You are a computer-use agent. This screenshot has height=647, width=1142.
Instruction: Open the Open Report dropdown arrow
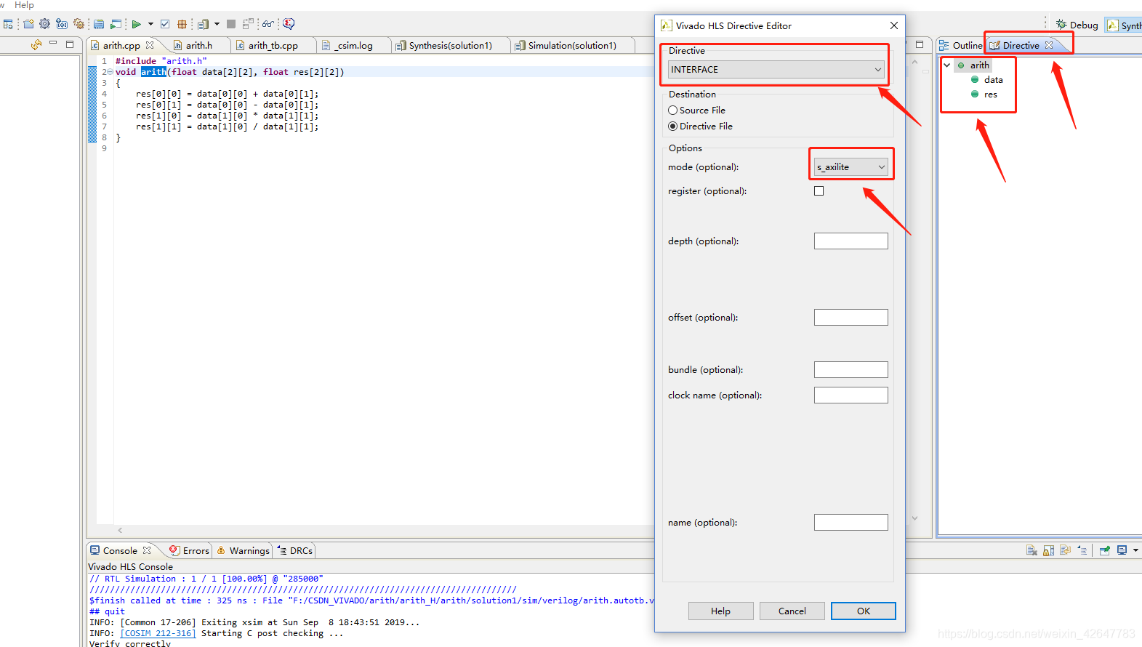point(217,24)
